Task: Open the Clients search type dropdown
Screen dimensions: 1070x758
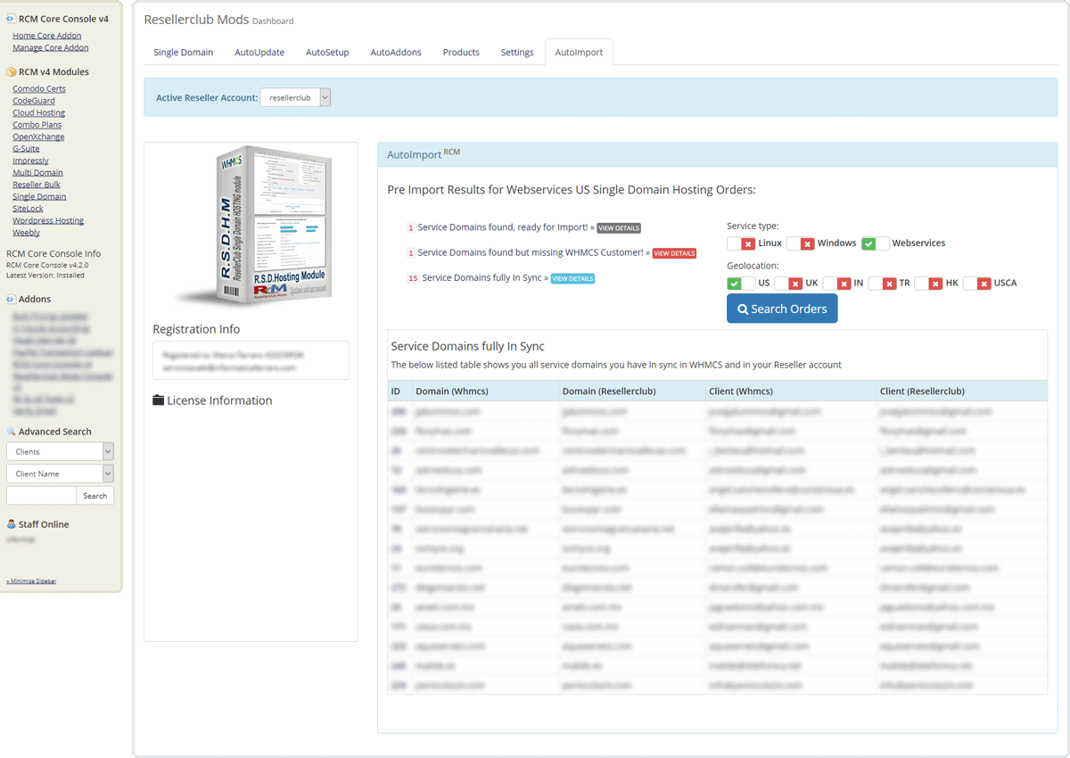Action: pyautogui.click(x=60, y=451)
